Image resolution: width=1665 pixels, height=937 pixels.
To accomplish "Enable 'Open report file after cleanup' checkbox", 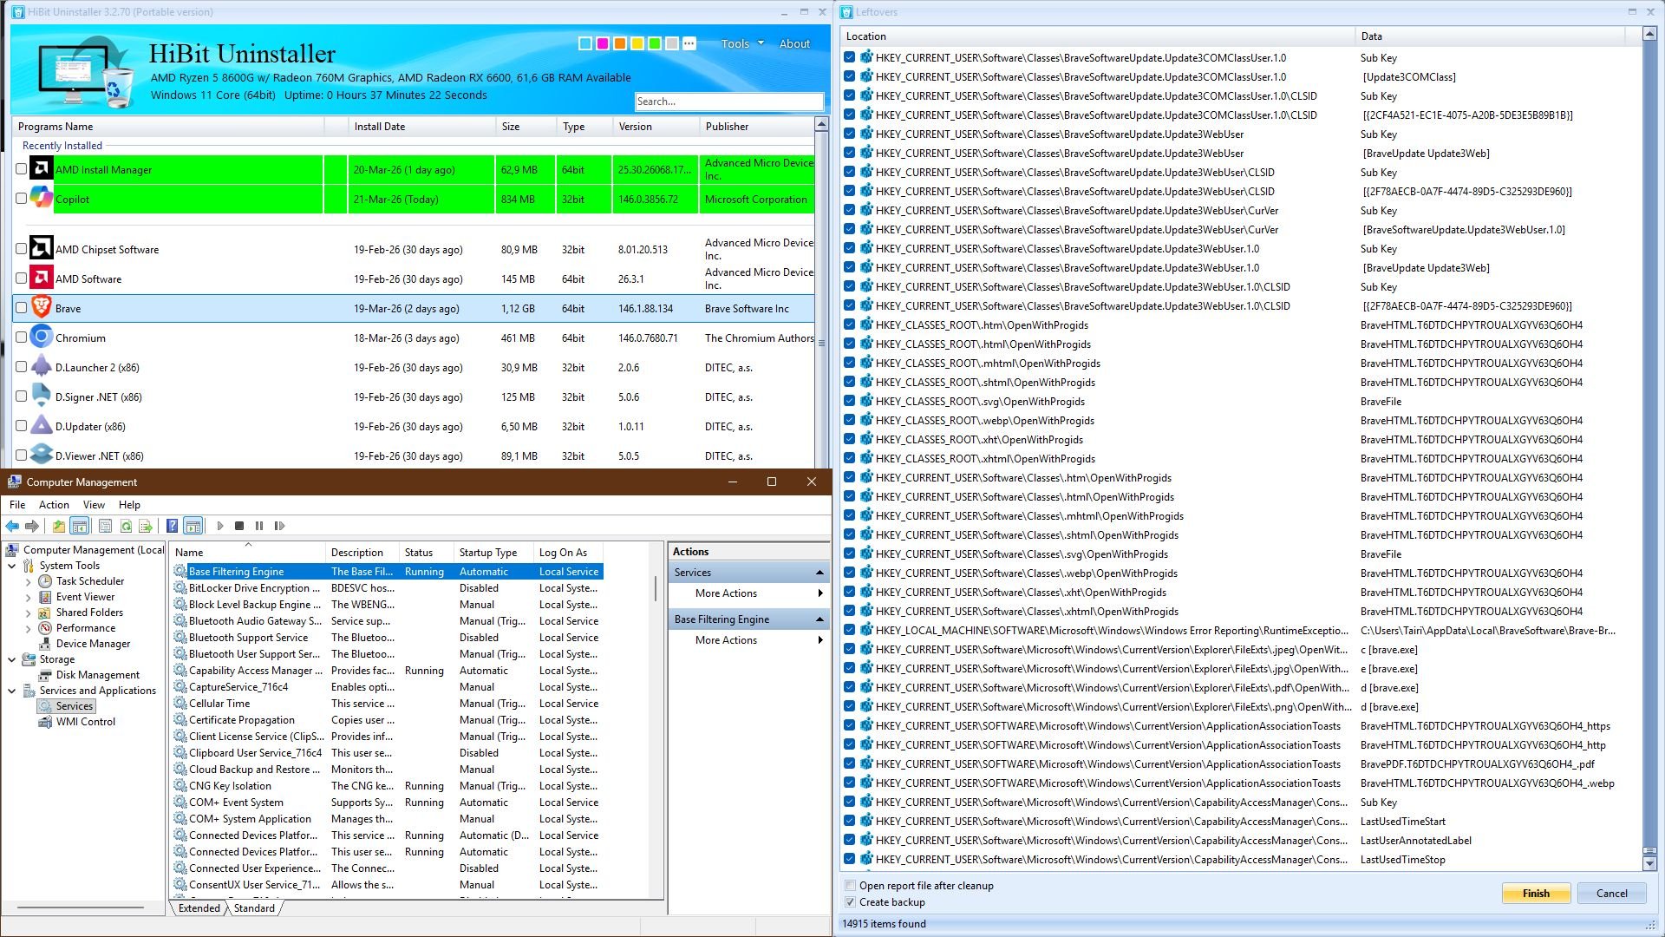I will pos(850,886).
